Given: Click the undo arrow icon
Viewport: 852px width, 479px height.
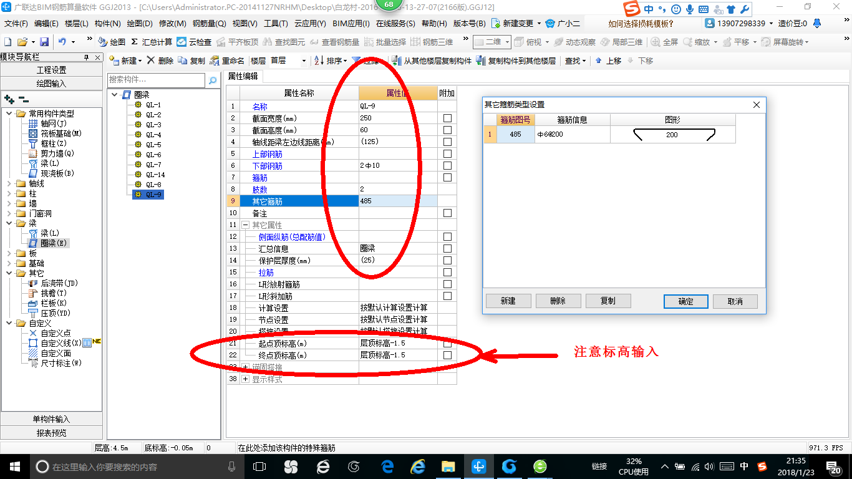Looking at the screenshot, I should [x=62, y=42].
